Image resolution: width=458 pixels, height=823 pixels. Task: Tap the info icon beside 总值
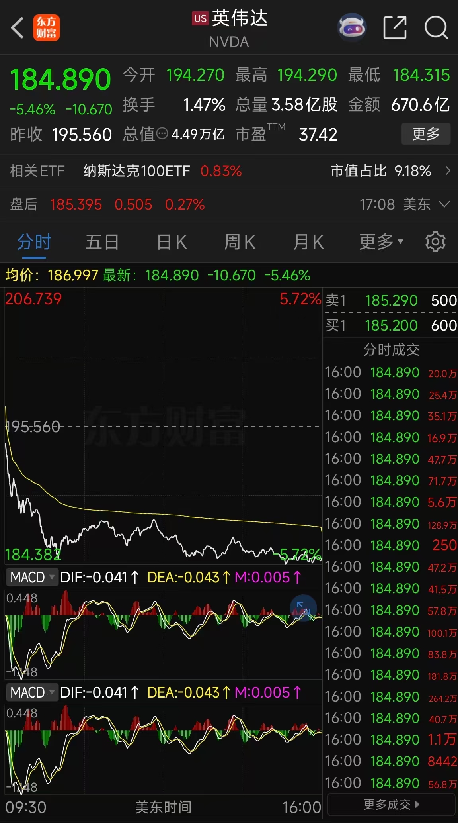click(162, 134)
